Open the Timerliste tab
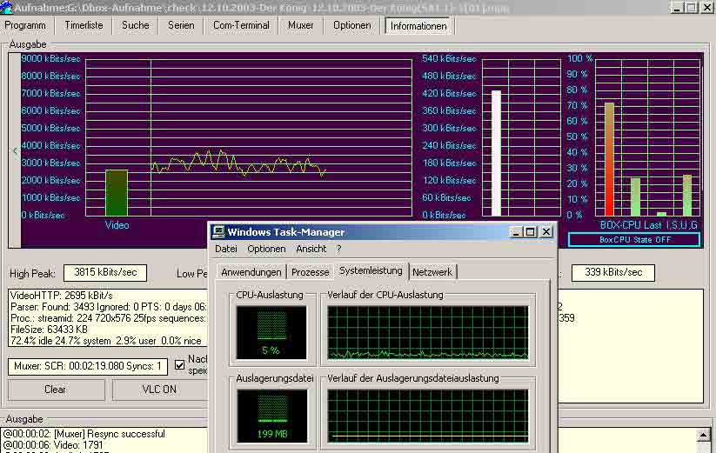716x453 pixels. (84, 25)
